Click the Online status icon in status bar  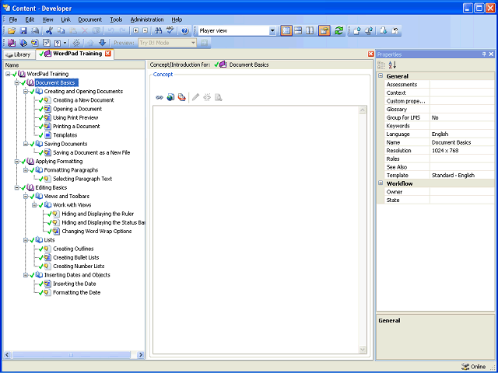[465, 367]
